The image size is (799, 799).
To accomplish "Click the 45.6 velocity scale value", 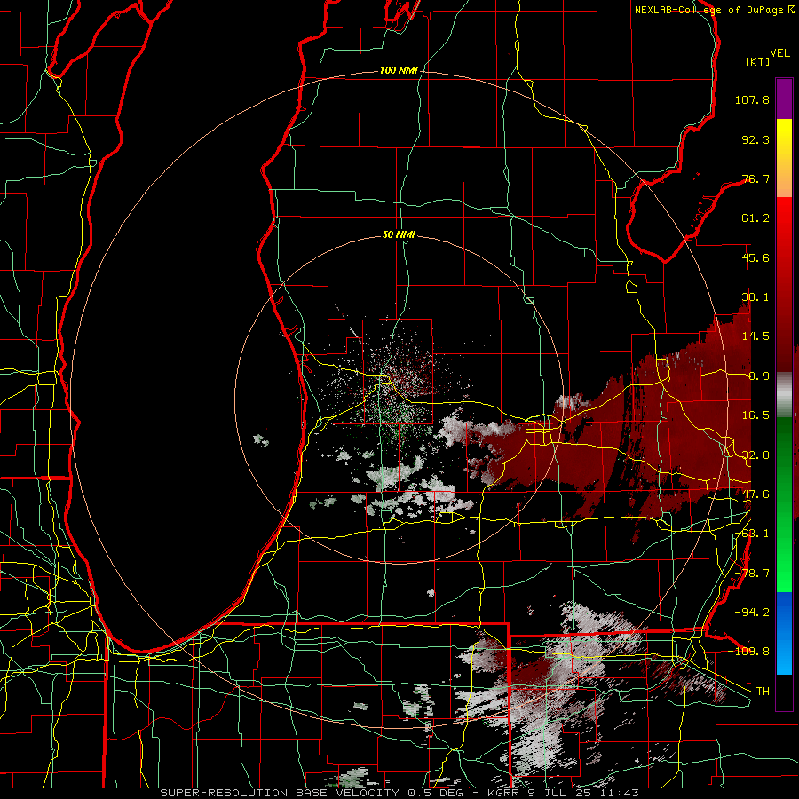I will click(x=755, y=257).
